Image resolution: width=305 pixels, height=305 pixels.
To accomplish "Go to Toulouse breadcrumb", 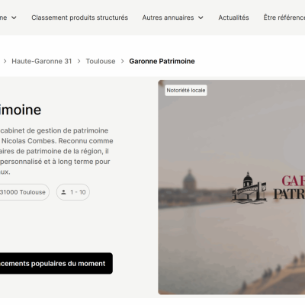I will point(101,61).
